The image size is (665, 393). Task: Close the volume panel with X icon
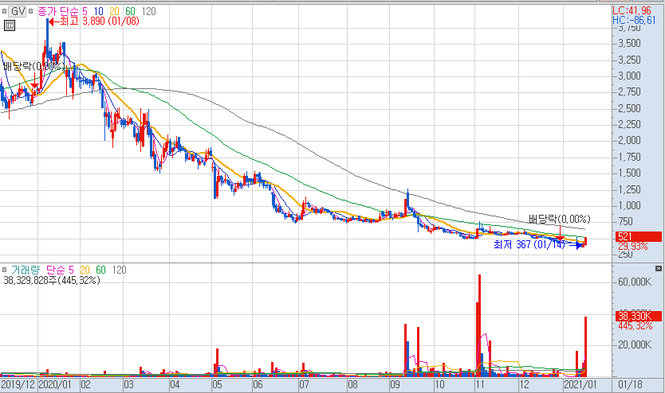[658, 268]
